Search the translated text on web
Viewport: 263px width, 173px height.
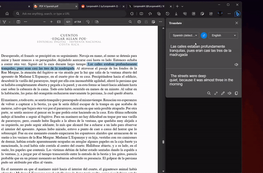tap(209, 93)
